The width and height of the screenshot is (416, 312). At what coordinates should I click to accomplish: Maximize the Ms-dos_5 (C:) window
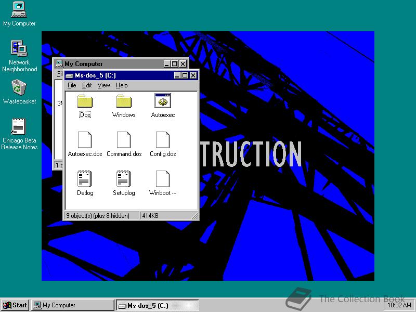(x=185, y=75)
